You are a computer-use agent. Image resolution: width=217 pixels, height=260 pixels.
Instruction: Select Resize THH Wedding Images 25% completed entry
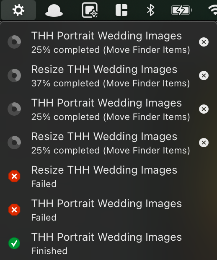click(x=108, y=143)
